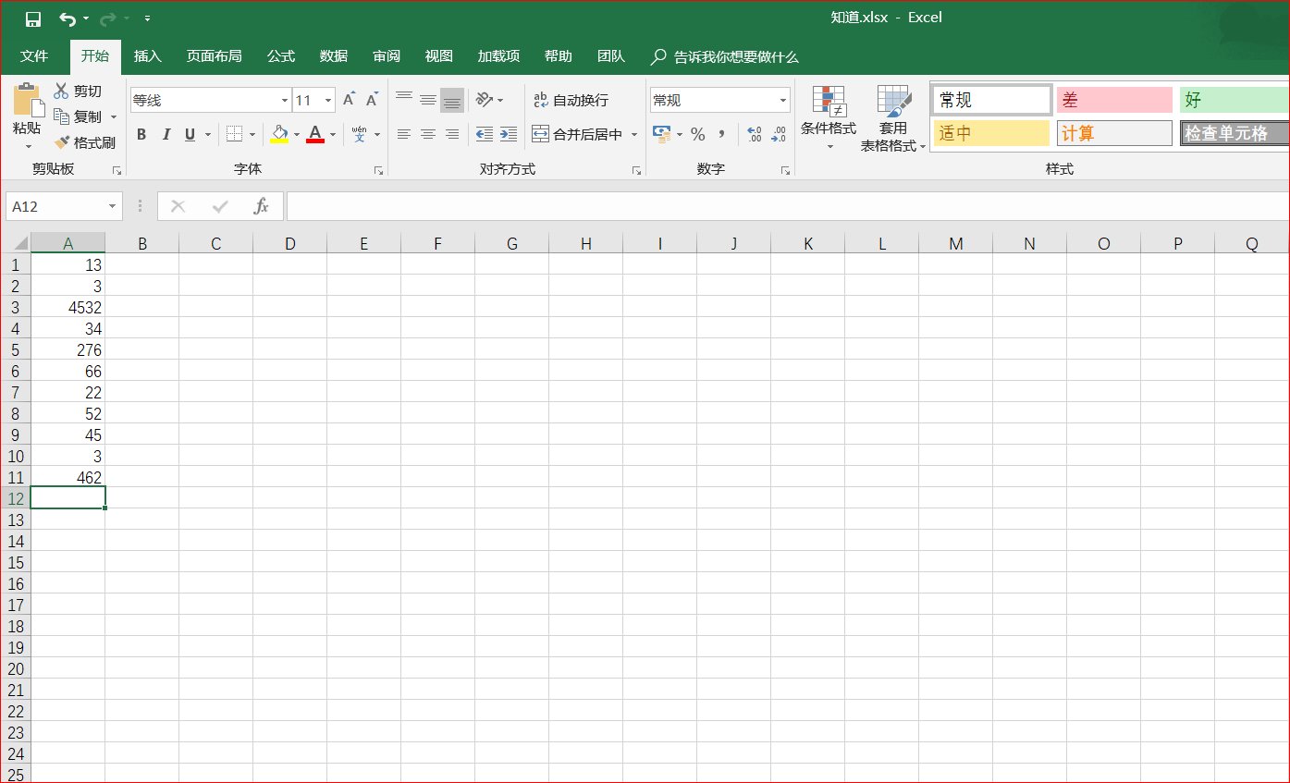Toggle Italic formatting

coord(166,134)
